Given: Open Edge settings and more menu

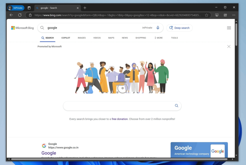Looking at the screenshot, I should click(234, 15).
